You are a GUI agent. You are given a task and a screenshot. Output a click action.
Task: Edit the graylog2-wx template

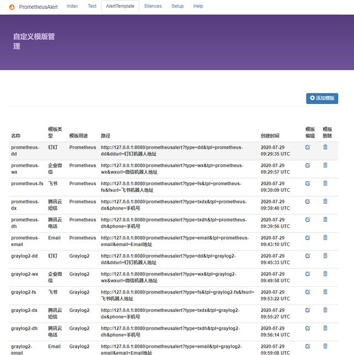(308, 274)
